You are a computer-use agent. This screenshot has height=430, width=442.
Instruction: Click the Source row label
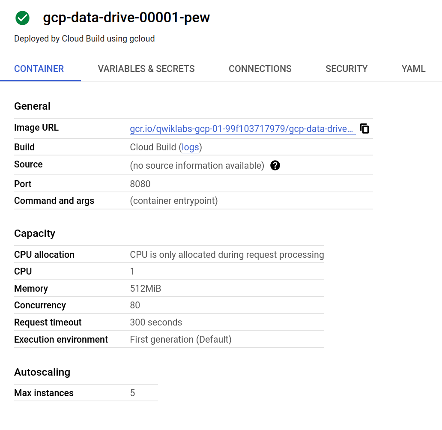click(28, 164)
